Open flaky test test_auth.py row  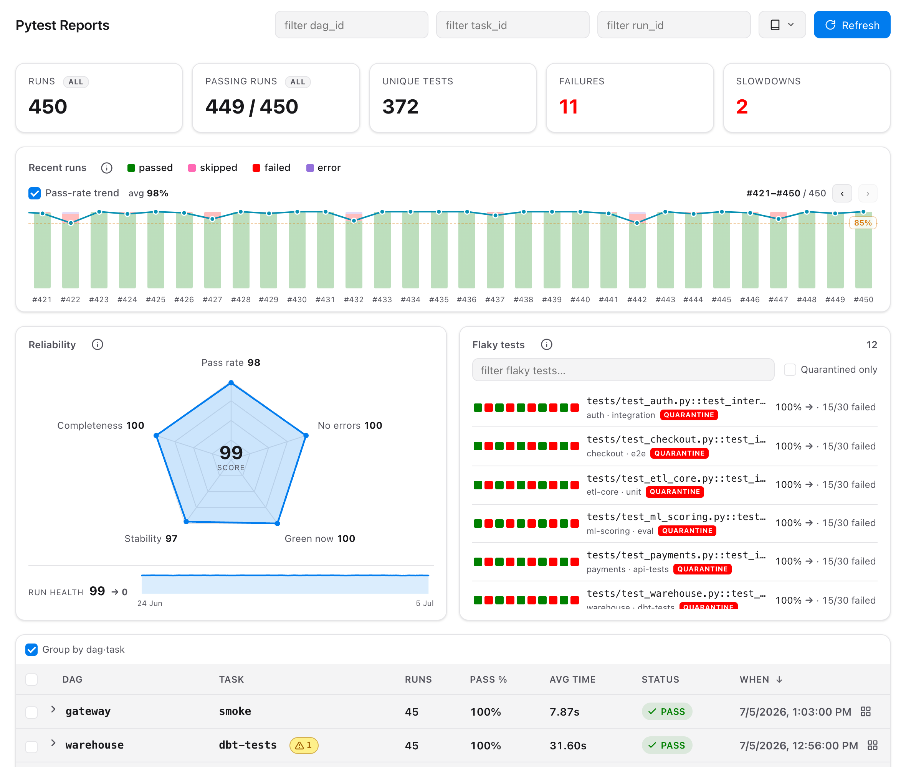click(x=675, y=407)
